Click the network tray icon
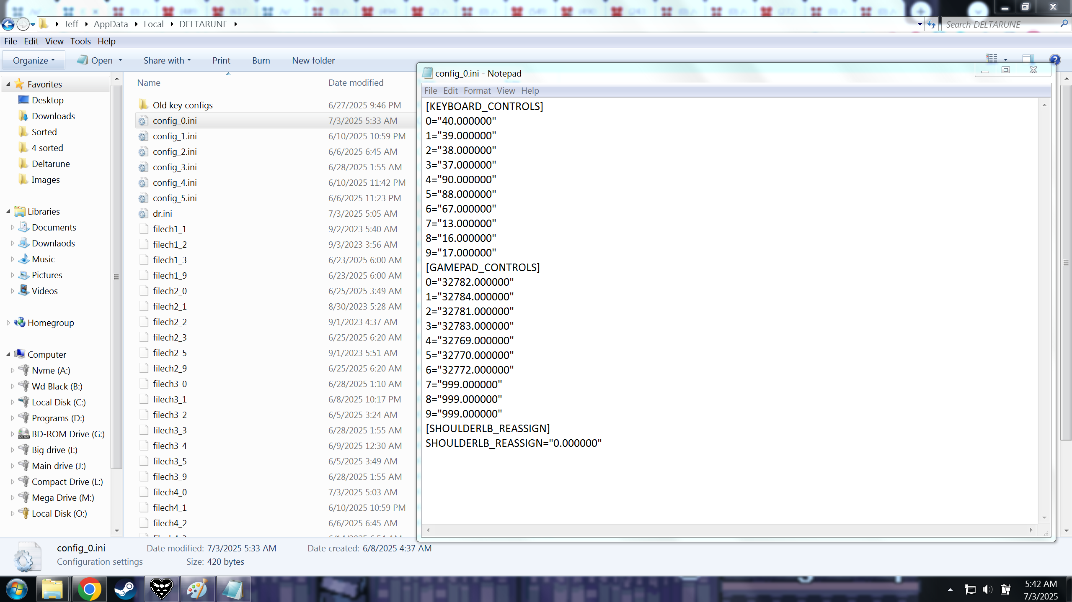This screenshot has height=602, width=1072. click(970, 589)
